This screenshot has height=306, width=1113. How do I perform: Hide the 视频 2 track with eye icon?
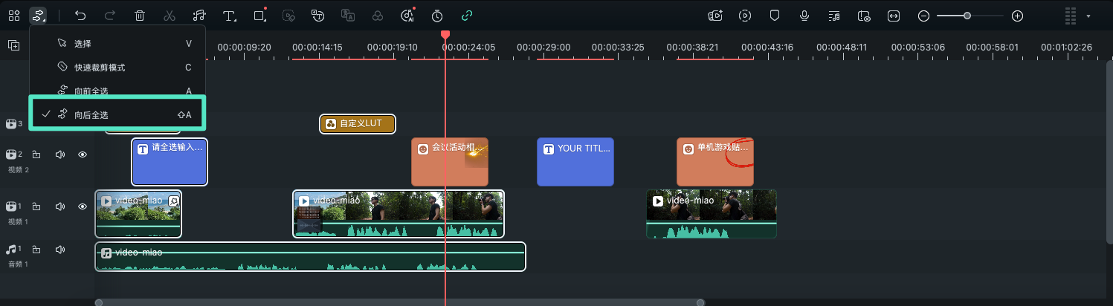click(x=83, y=154)
